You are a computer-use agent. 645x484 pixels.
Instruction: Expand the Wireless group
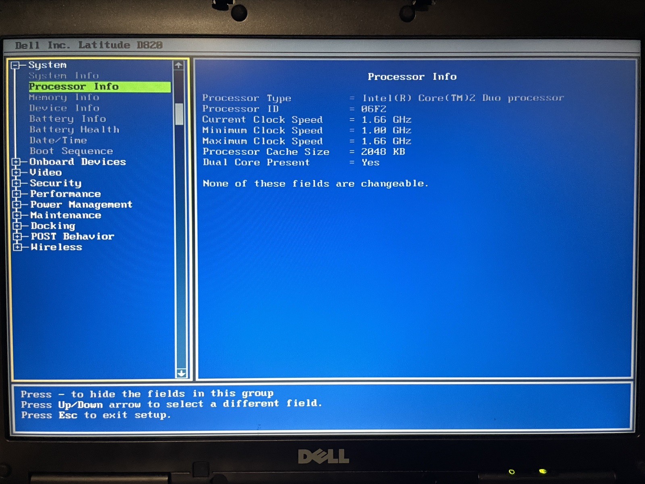click(x=17, y=247)
